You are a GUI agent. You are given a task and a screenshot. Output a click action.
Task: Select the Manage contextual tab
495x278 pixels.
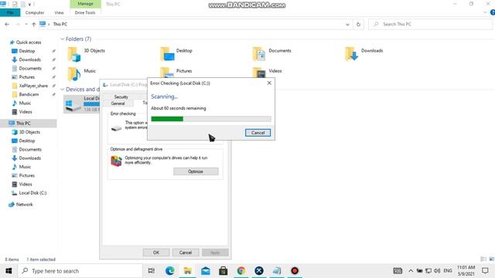(x=85, y=4)
